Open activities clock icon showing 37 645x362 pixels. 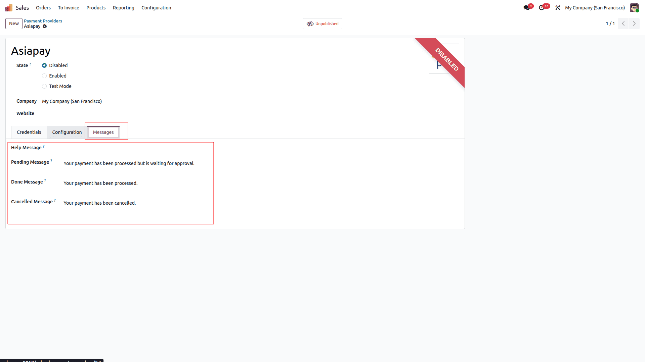tap(543, 7)
